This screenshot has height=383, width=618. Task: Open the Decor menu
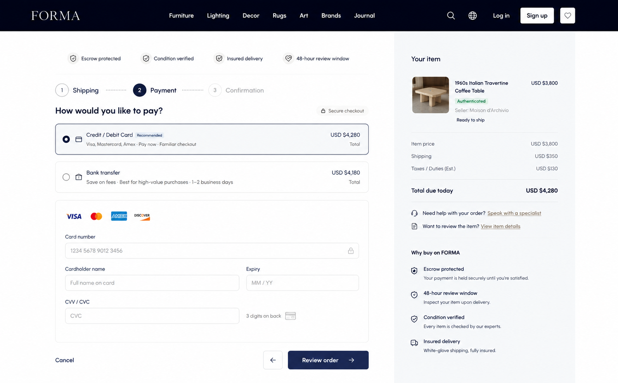tap(251, 16)
